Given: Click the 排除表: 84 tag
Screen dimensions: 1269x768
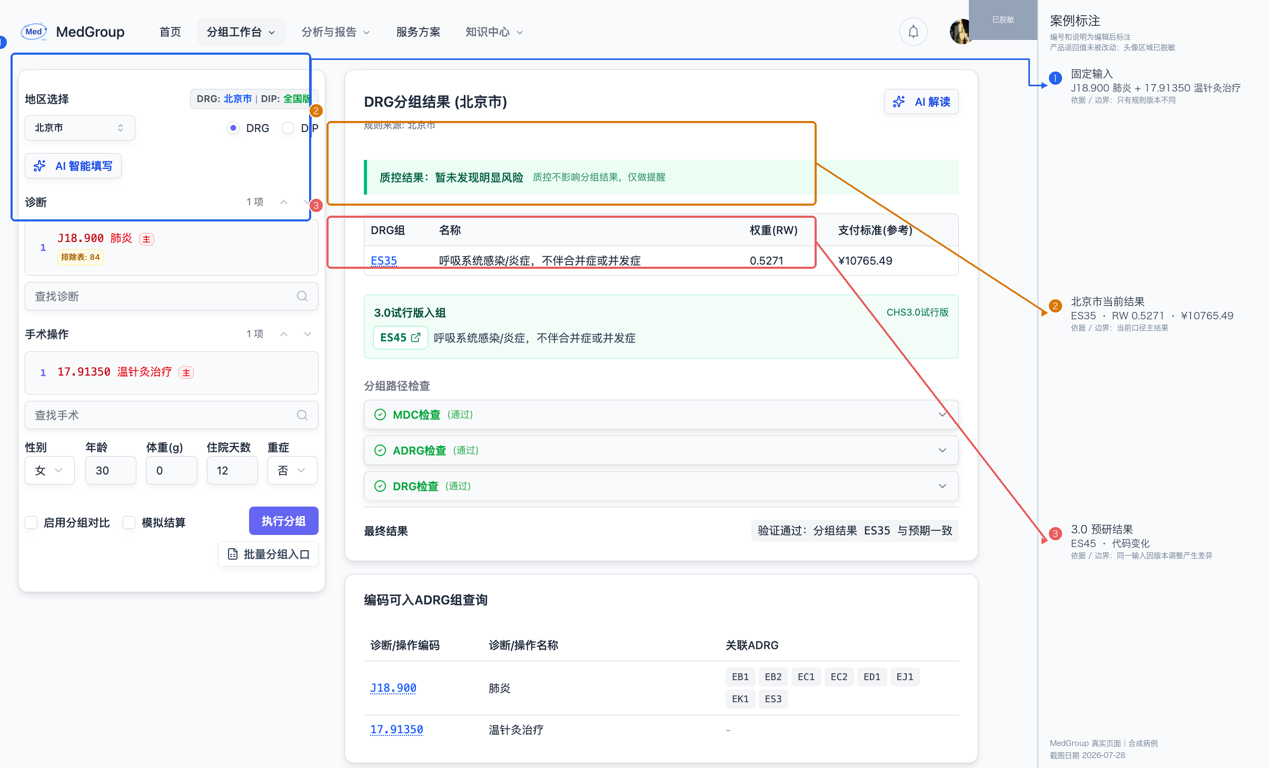Looking at the screenshot, I should coord(80,257).
